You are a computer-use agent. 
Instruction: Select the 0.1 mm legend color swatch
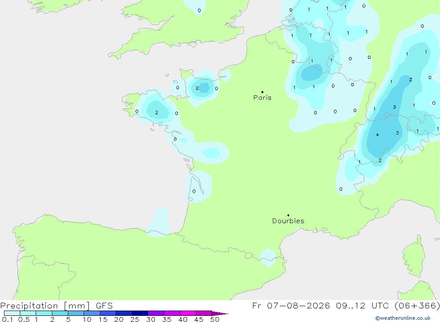pyautogui.click(x=12, y=313)
